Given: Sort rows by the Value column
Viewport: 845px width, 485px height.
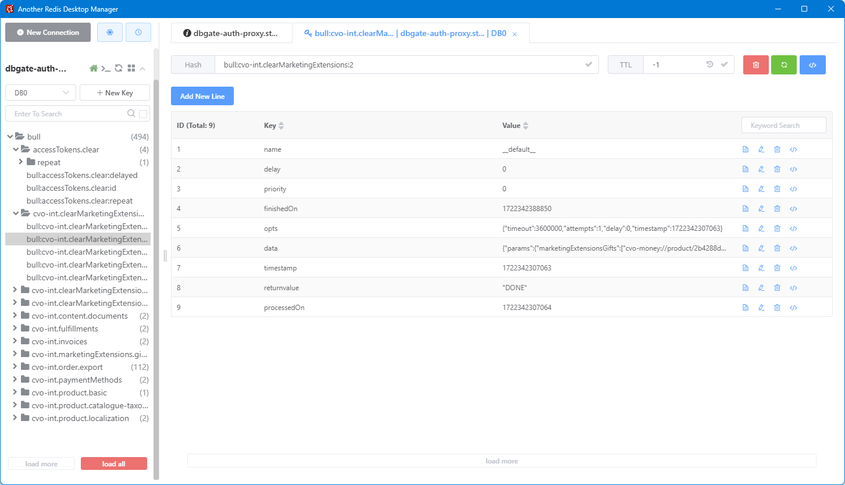Looking at the screenshot, I should click(x=515, y=125).
